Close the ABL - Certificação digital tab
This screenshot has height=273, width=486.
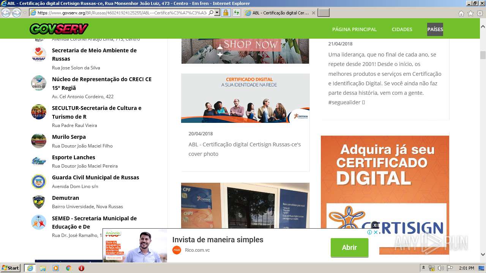tap(313, 13)
